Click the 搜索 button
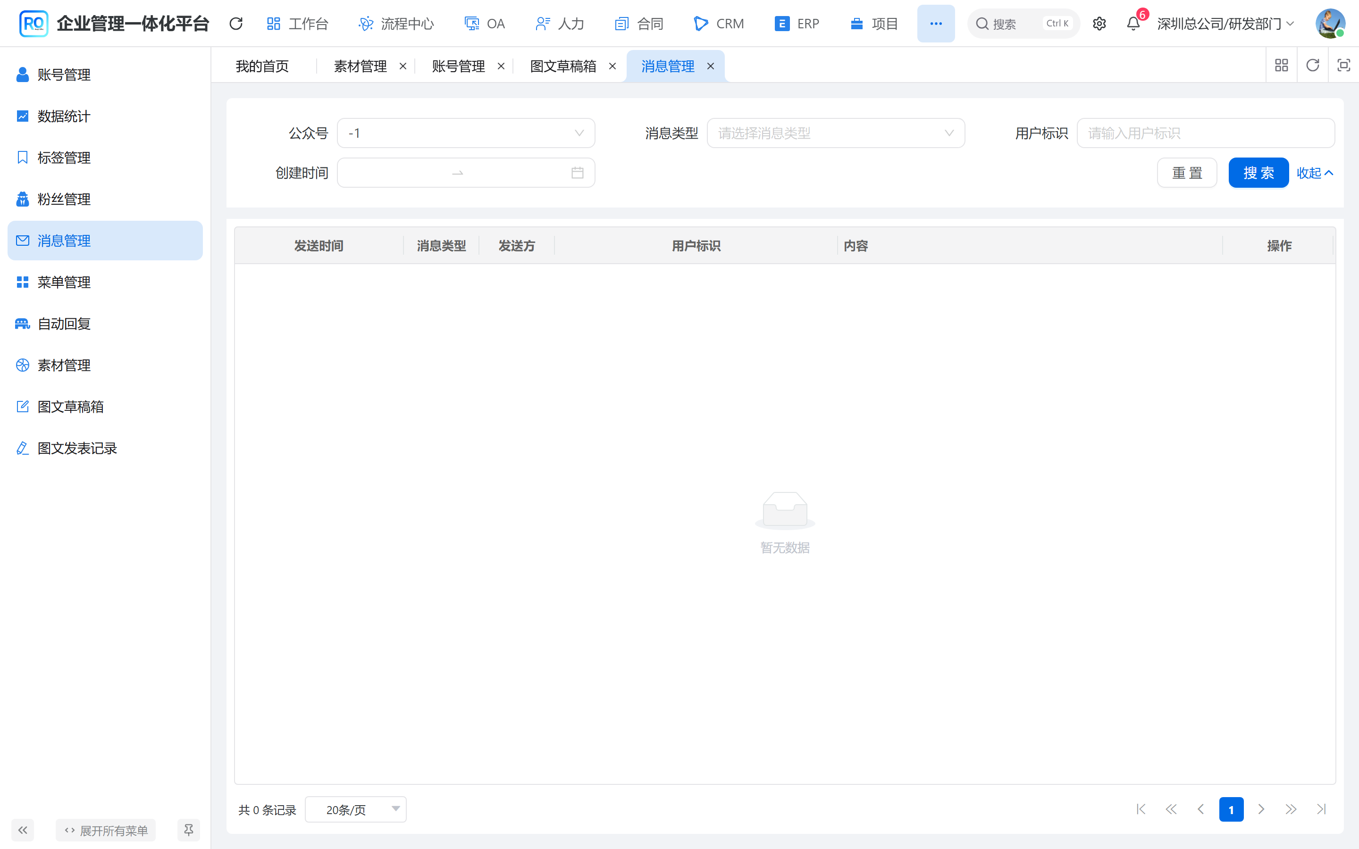Viewport: 1359px width, 849px height. point(1258,172)
